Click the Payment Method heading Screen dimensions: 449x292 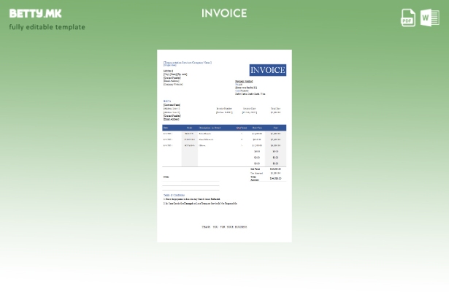coord(244,81)
